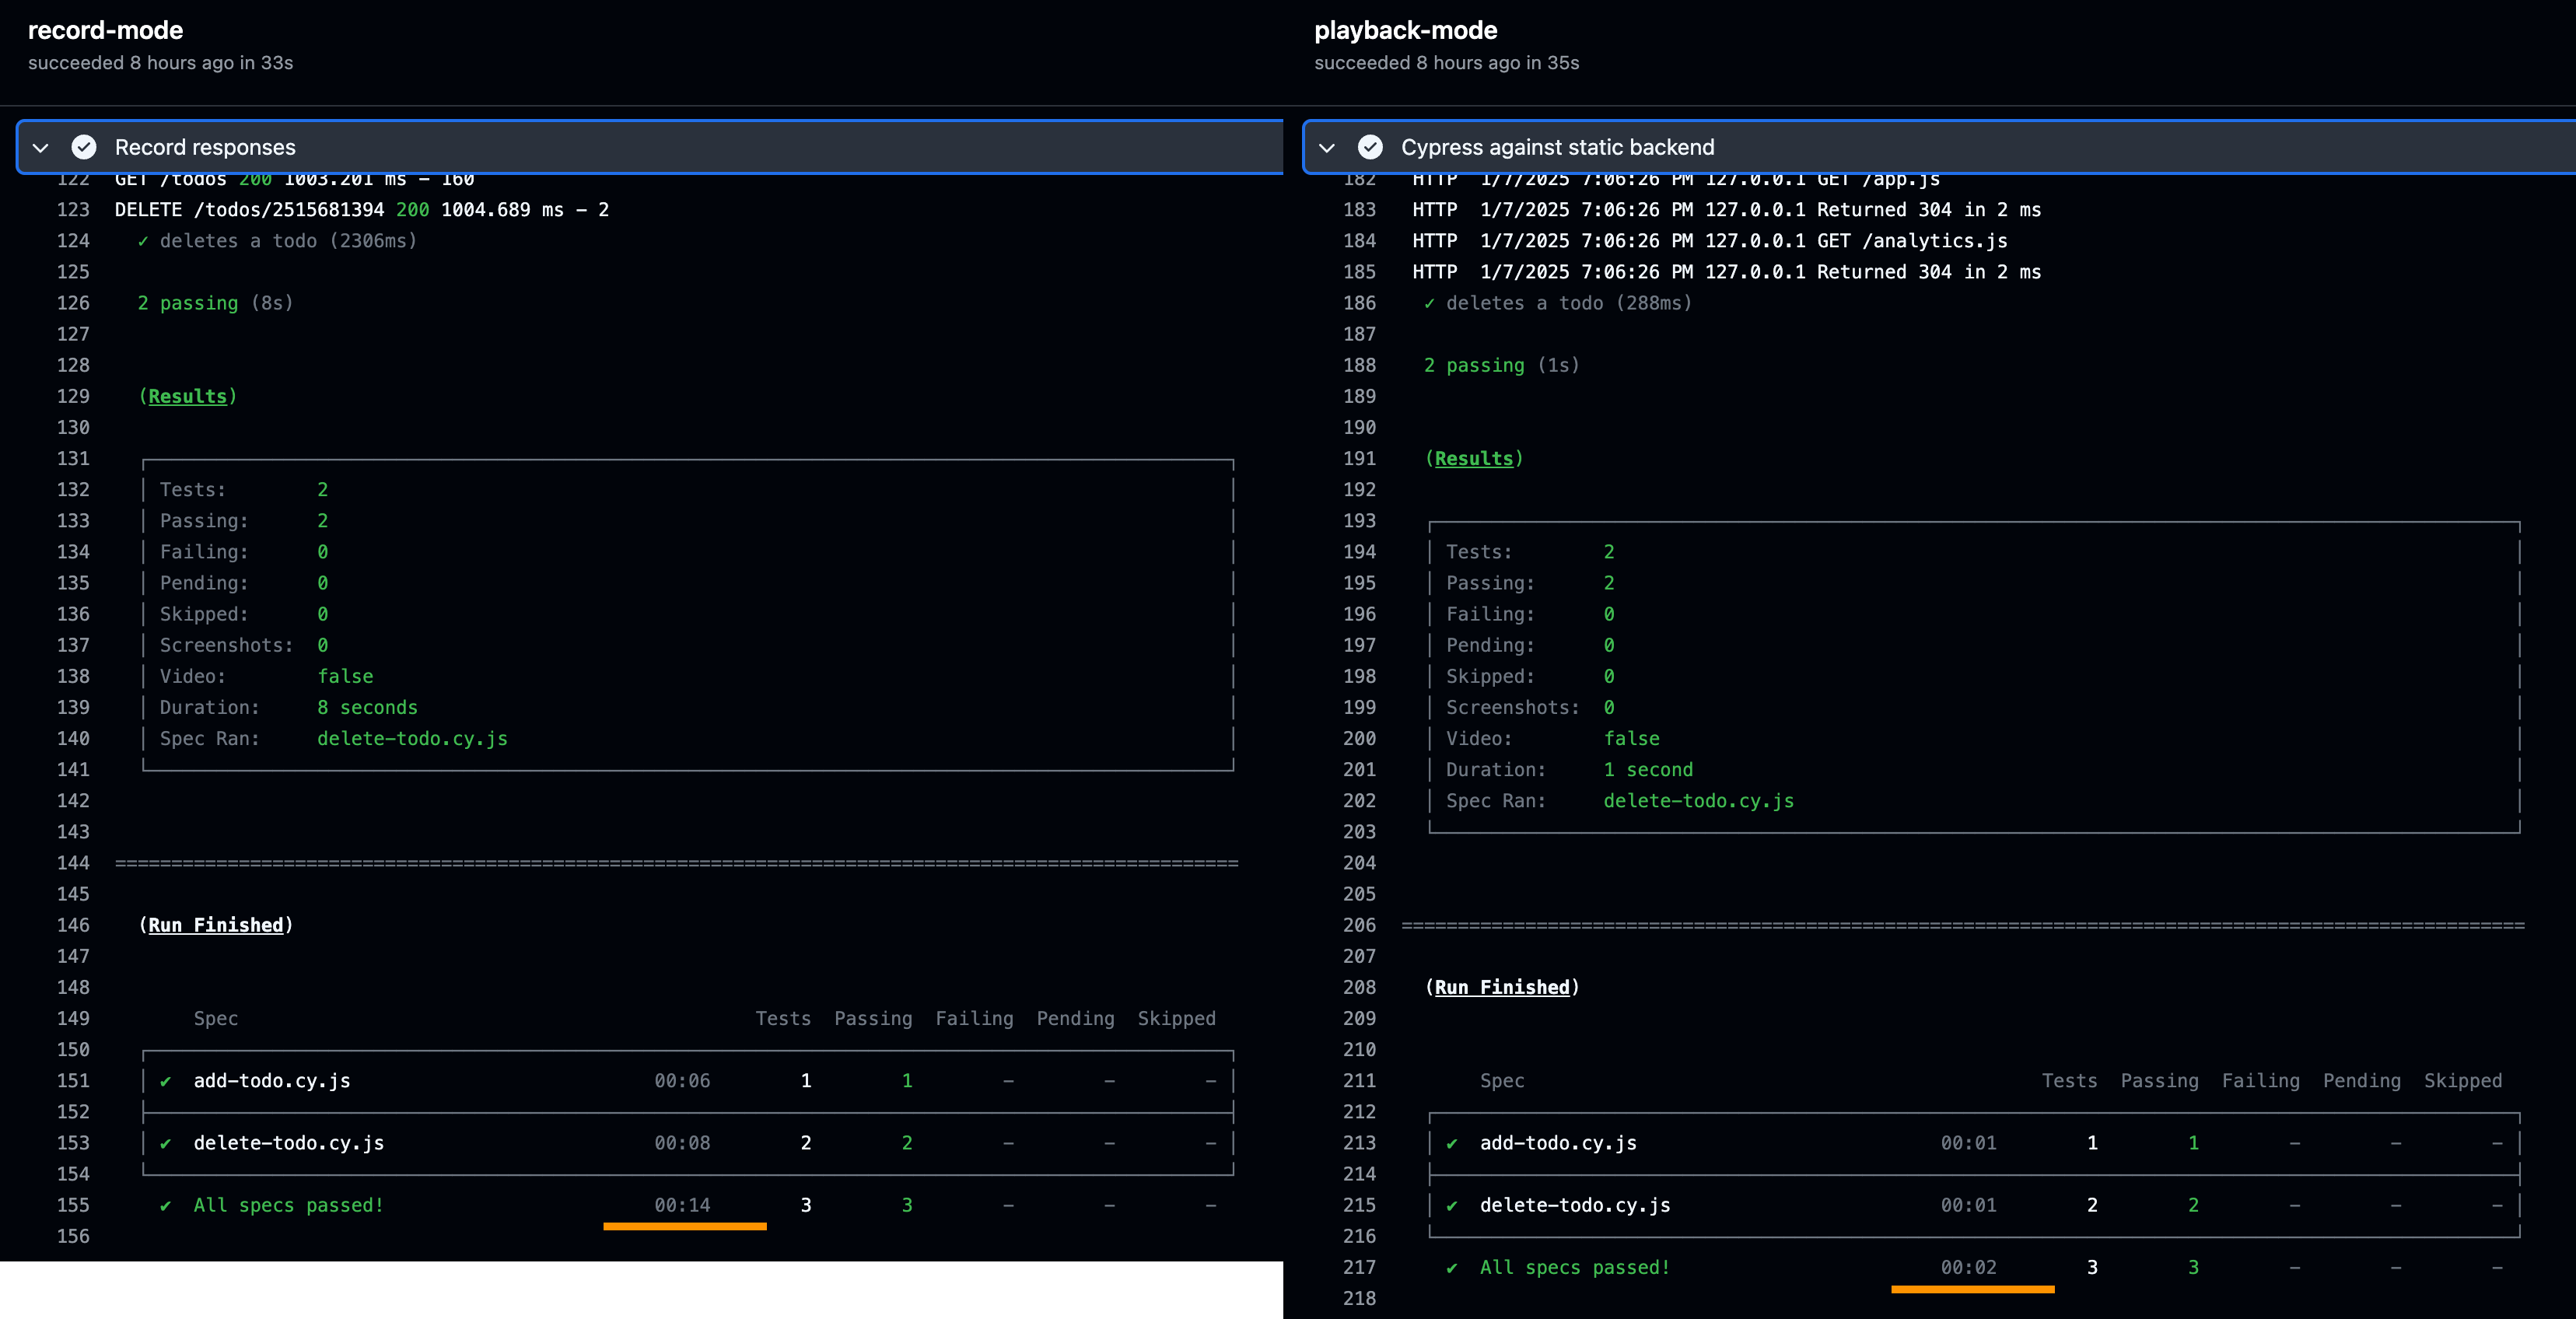2576x1319 pixels.
Task: Open line number 217 in playback-mode log
Action: 1359,1267
